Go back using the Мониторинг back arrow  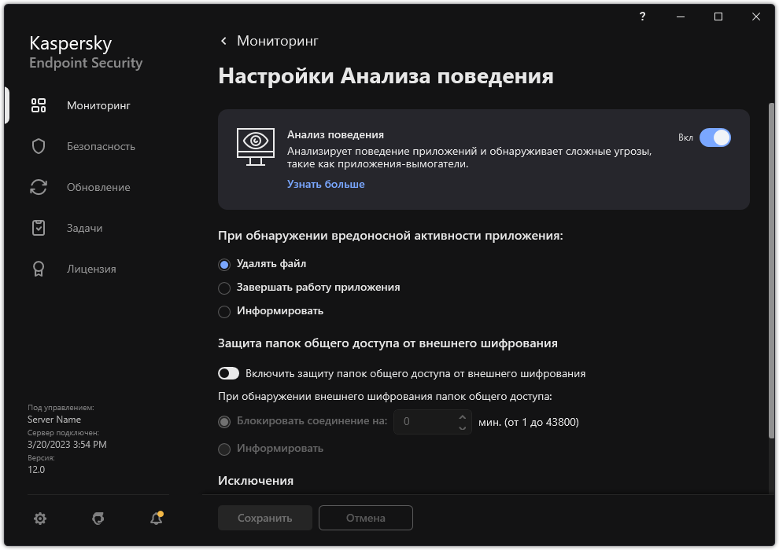pos(223,40)
